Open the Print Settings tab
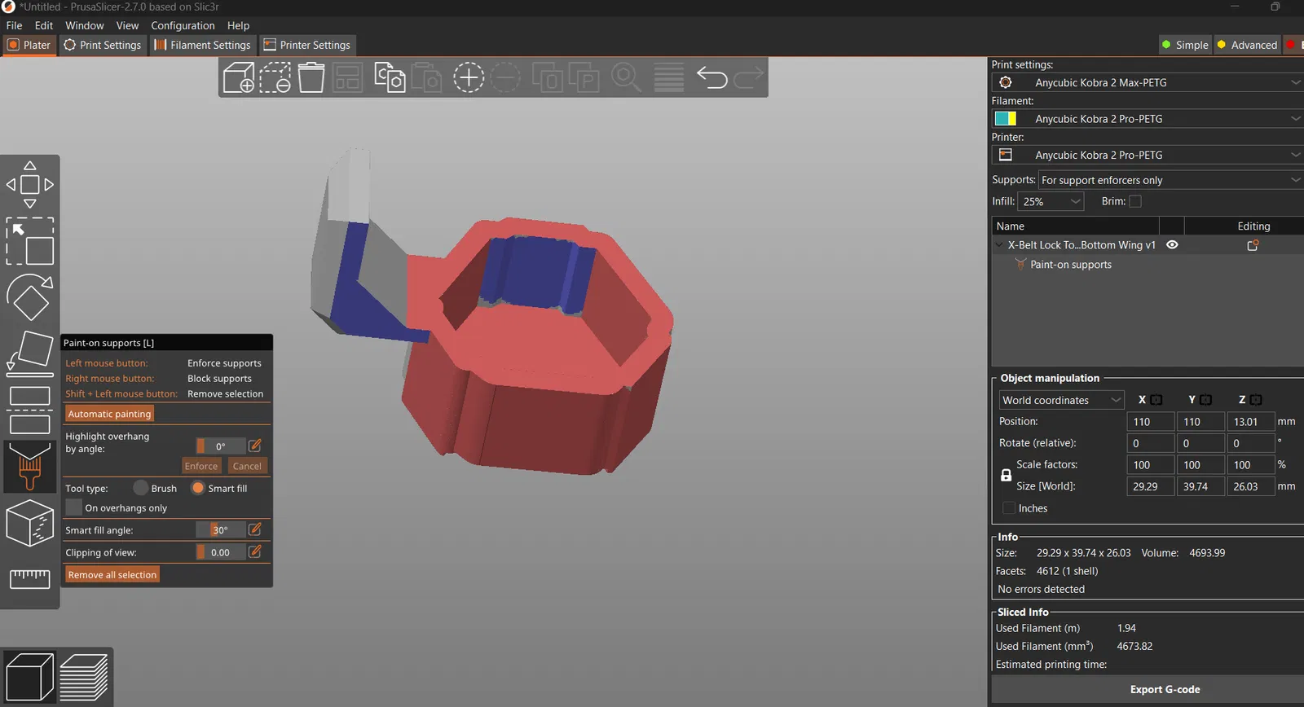This screenshot has height=707, width=1304. (103, 45)
